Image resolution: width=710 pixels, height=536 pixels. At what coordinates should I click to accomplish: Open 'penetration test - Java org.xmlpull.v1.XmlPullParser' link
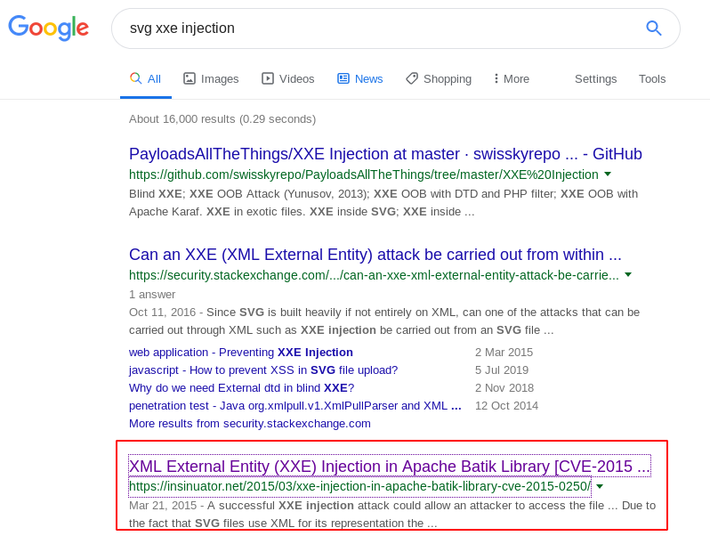click(x=295, y=405)
